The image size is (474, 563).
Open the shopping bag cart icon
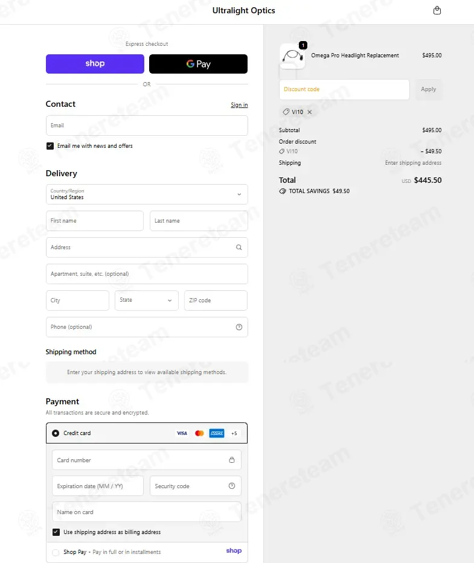point(437,10)
